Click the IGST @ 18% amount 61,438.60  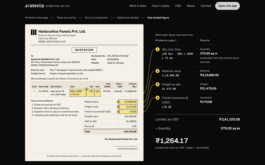131,121
